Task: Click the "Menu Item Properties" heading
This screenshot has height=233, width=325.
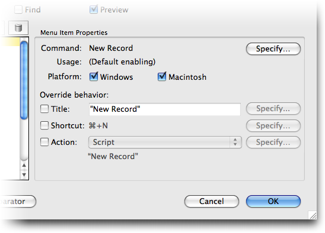Action: click(74, 33)
